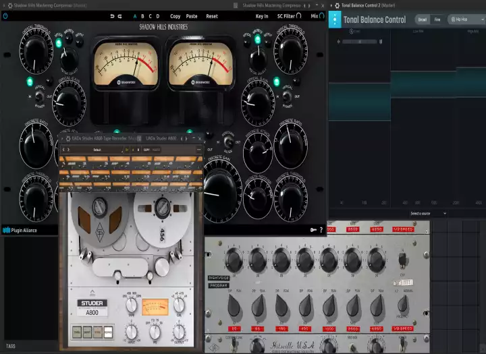Click the Studer A800 preset list icon
Screen dimensions: 486x354
click(139, 138)
